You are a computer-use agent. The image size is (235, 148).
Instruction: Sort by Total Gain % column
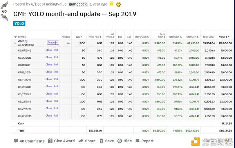pos(175,37)
